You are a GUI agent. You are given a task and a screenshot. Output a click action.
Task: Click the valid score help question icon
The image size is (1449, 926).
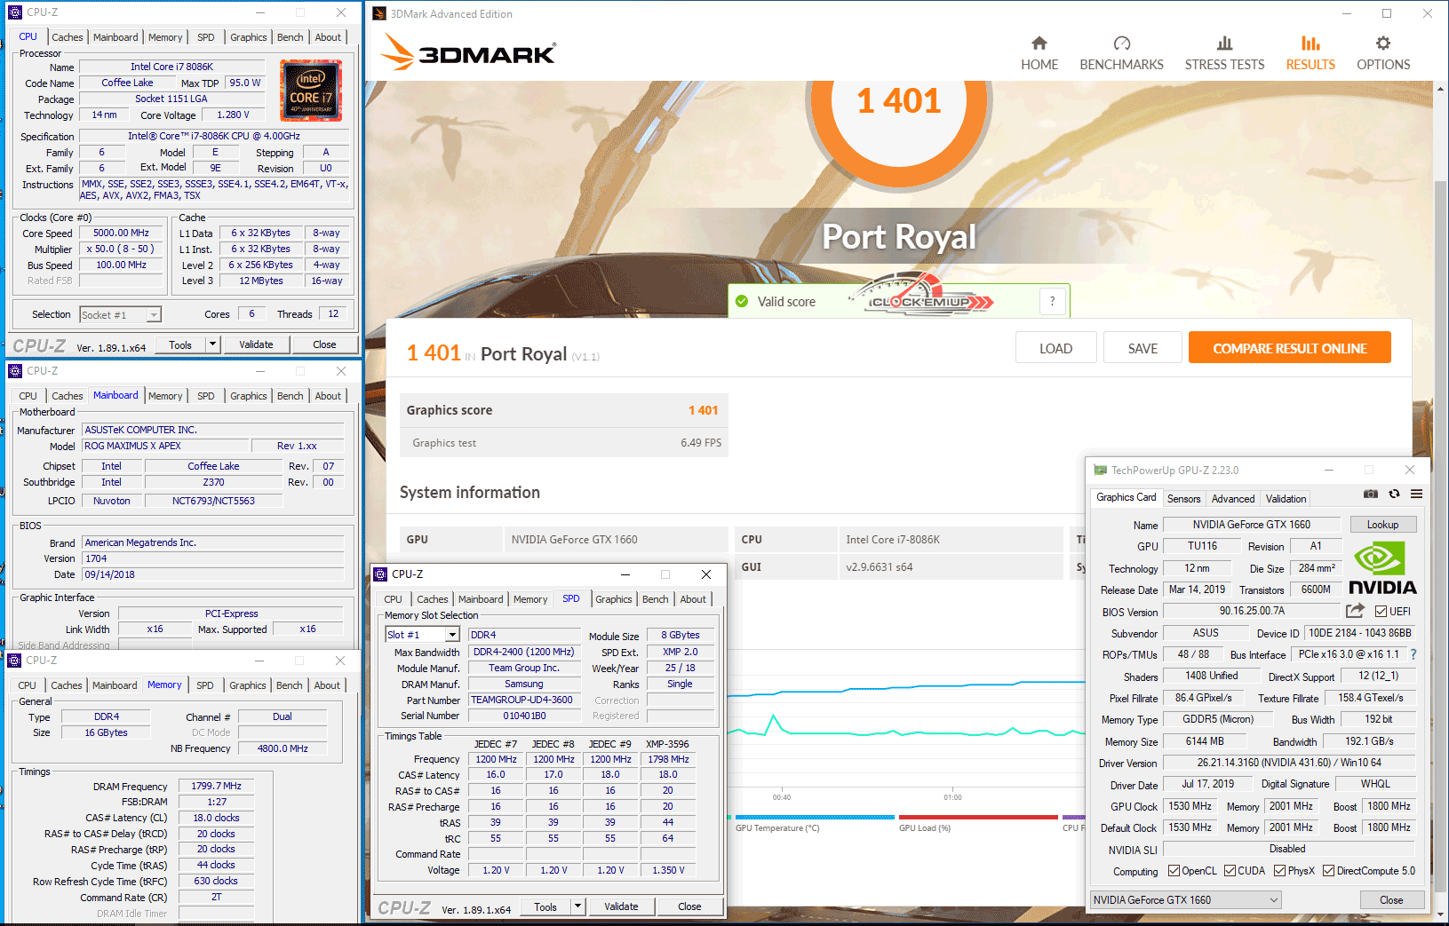pyautogui.click(x=1053, y=301)
